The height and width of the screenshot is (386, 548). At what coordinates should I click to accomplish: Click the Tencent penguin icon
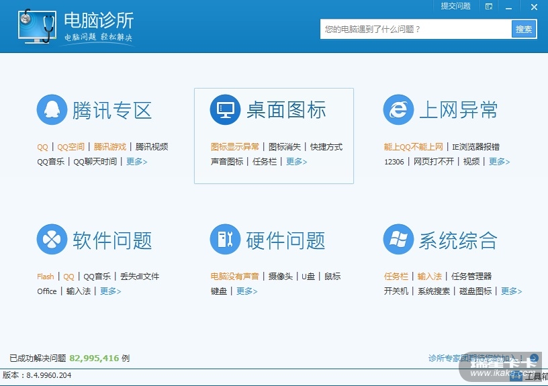[x=52, y=109]
